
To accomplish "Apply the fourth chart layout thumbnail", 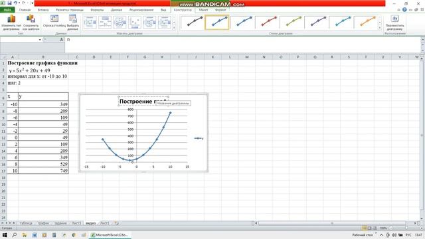I will click(x=135, y=23).
